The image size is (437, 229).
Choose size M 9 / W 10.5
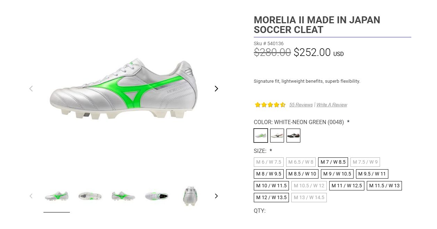click(x=337, y=174)
